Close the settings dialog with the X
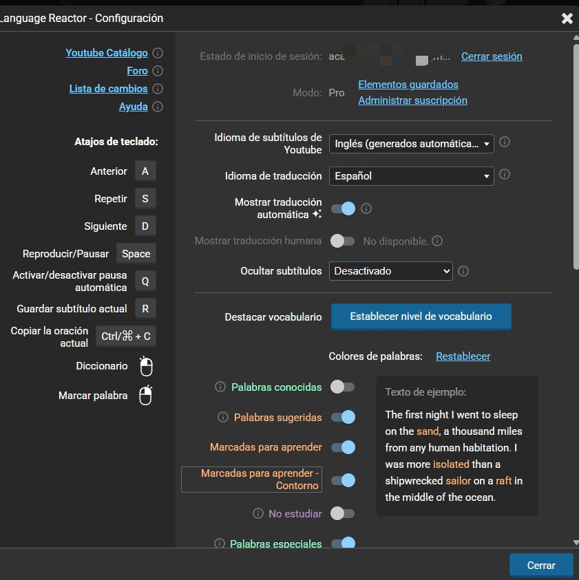The image size is (579, 580). 567,18
